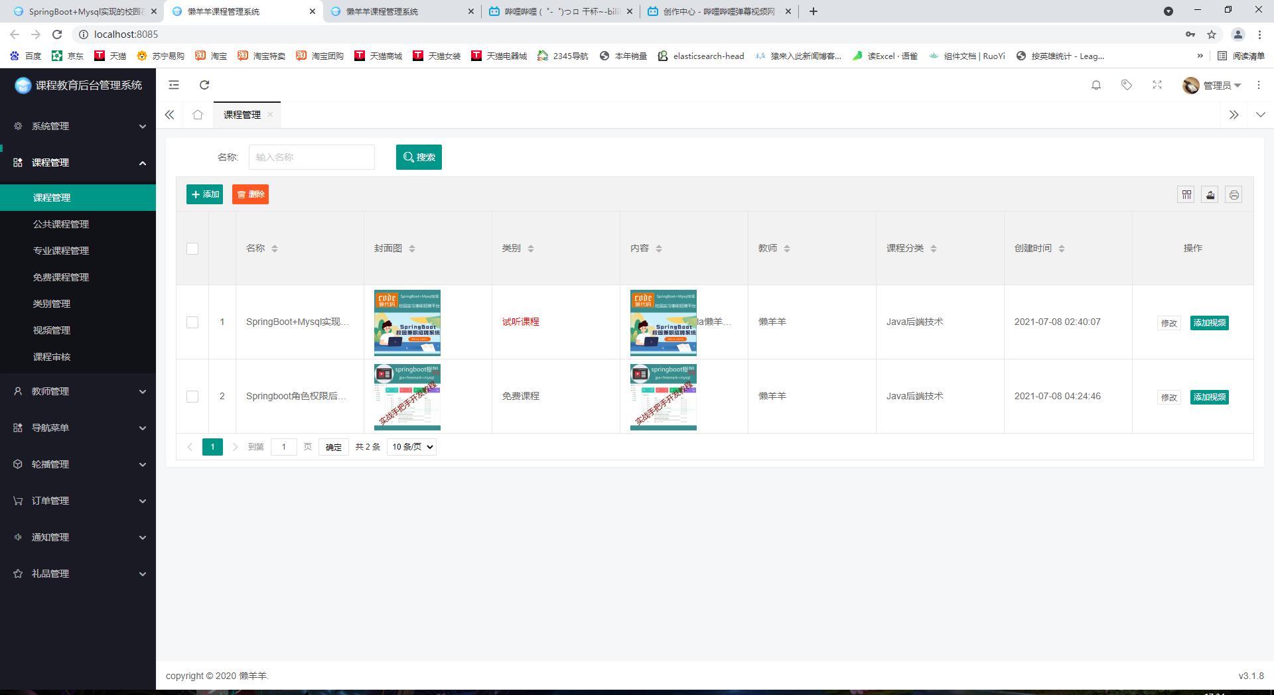1274x695 pixels.
Task: Expand the 订单管理 sidebar menu
Action: coord(78,501)
